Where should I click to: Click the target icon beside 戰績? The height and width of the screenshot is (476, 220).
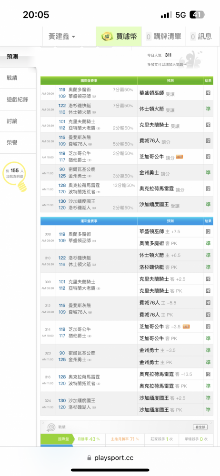(50, 427)
